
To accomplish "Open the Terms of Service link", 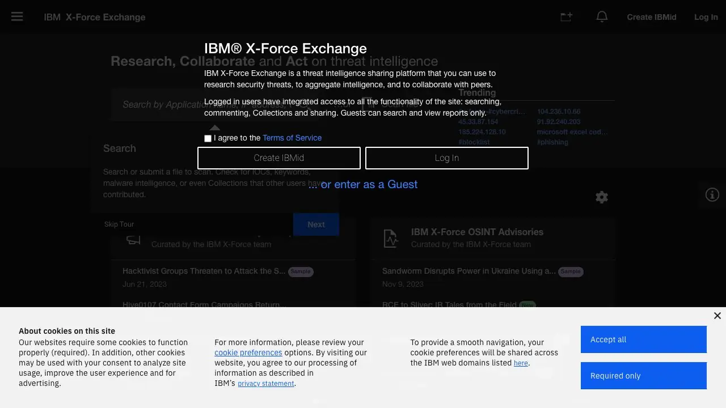I will point(292,138).
